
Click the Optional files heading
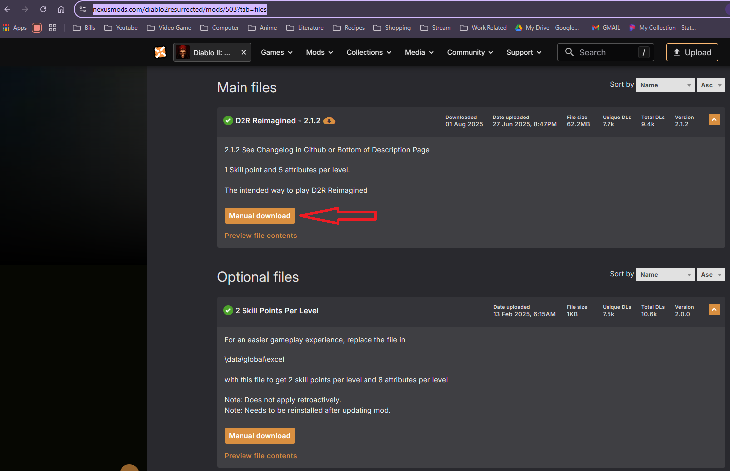[258, 277]
